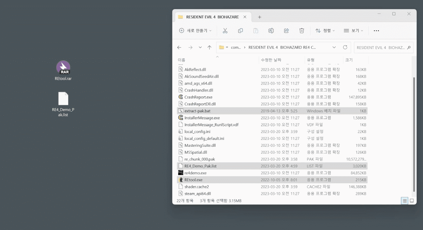Click the com... breadcrumb segment
Image resolution: width=423 pixels, height=230 pixels.
pos(236,47)
